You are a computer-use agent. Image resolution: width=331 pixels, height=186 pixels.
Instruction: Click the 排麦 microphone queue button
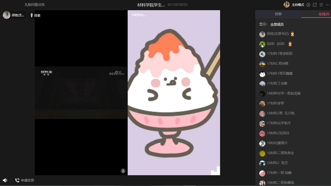pyautogui.click(x=35, y=15)
